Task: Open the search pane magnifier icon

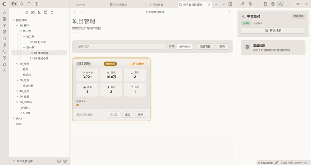Action: pyautogui.click(x=22, y=4)
